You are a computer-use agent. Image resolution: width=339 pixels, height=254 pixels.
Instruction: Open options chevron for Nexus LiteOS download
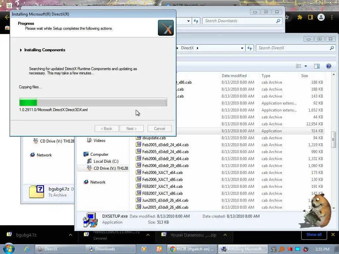click(148, 235)
